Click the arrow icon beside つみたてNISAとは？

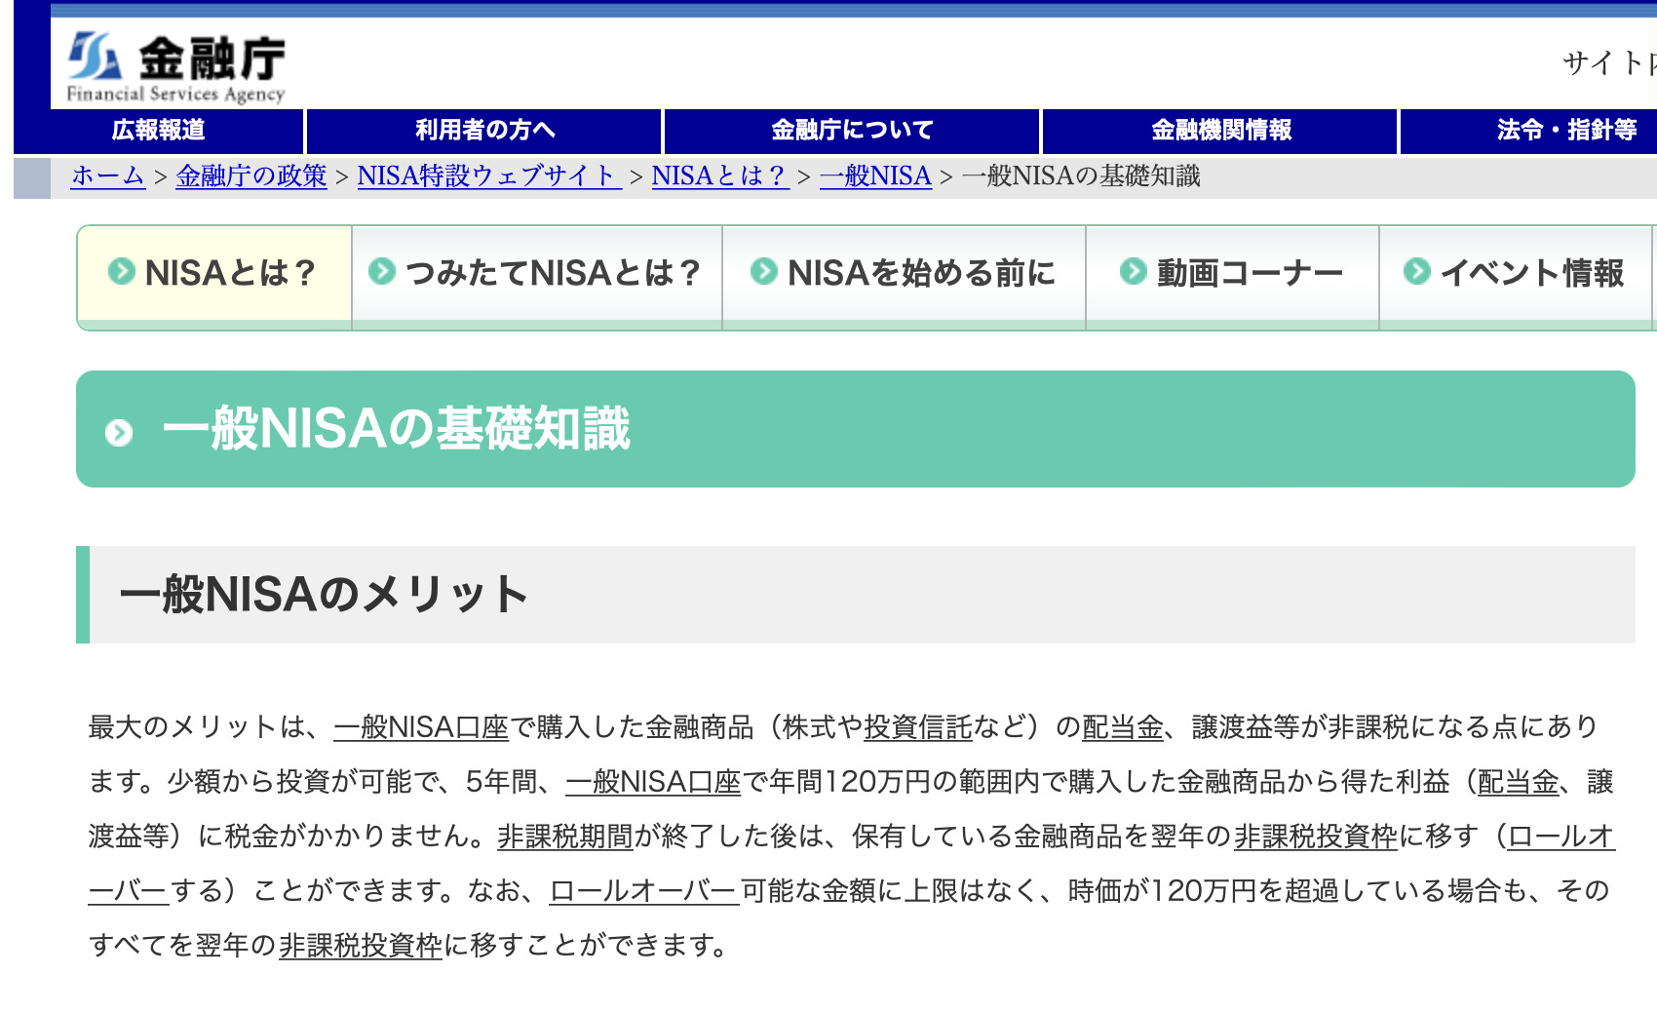(382, 271)
